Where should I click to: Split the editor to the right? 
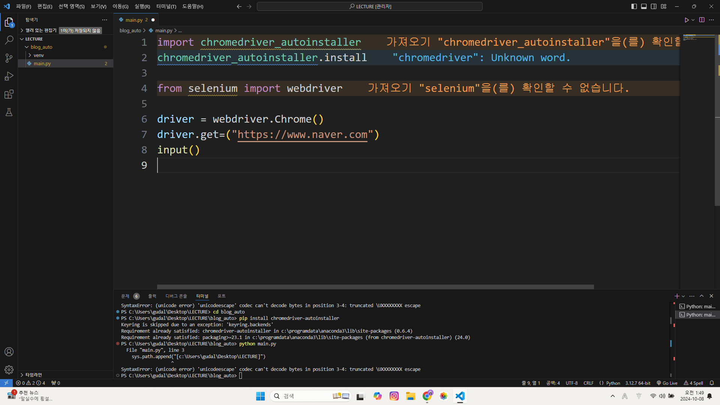702,20
